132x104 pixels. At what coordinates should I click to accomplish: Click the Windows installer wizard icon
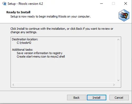[x=124, y=15]
